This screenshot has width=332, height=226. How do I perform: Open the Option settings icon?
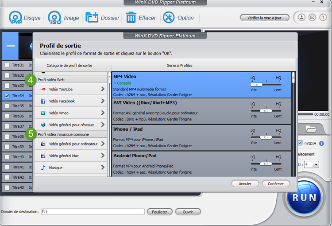169,18
